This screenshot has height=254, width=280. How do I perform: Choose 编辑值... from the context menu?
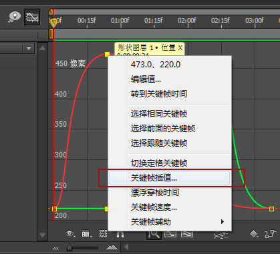coord(170,79)
